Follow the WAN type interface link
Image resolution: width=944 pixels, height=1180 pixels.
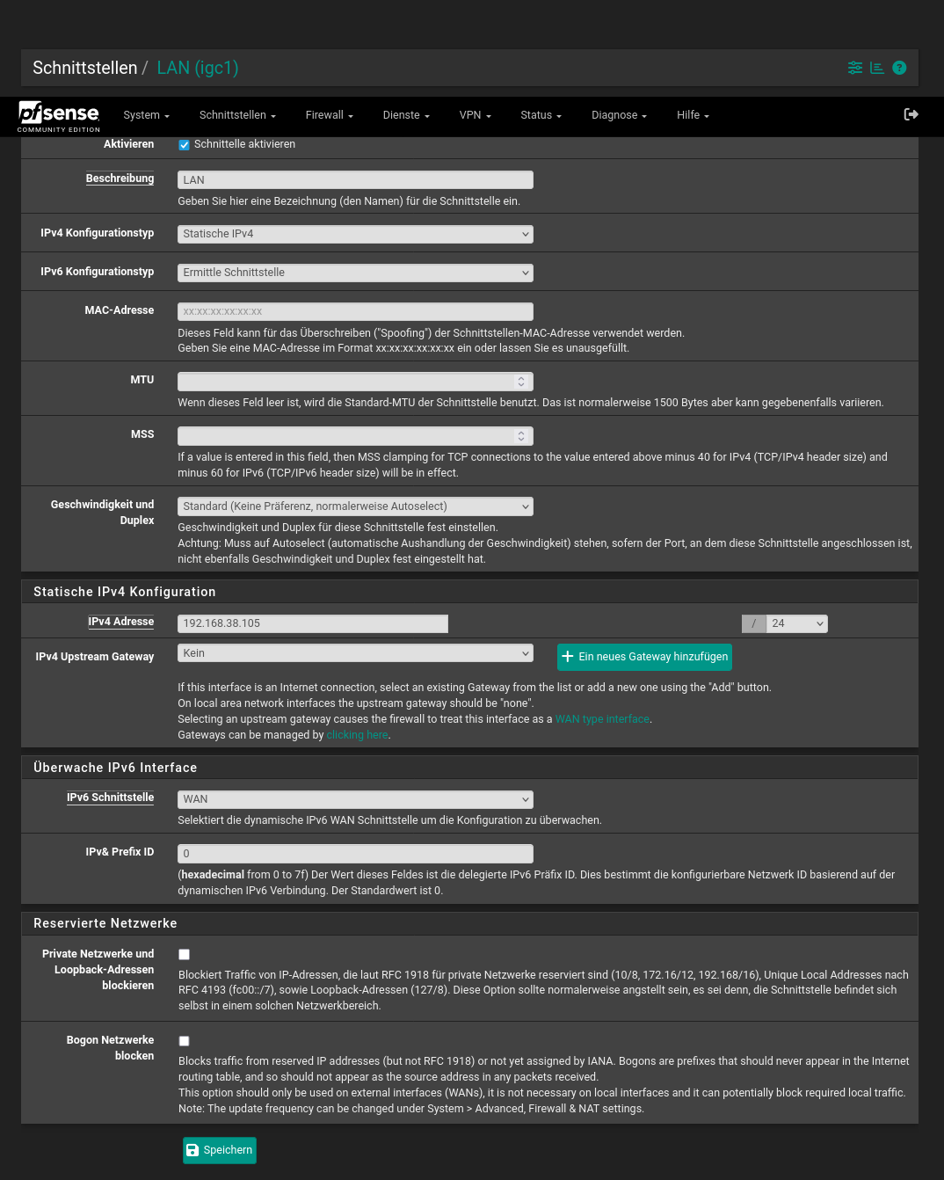coord(602,719)
